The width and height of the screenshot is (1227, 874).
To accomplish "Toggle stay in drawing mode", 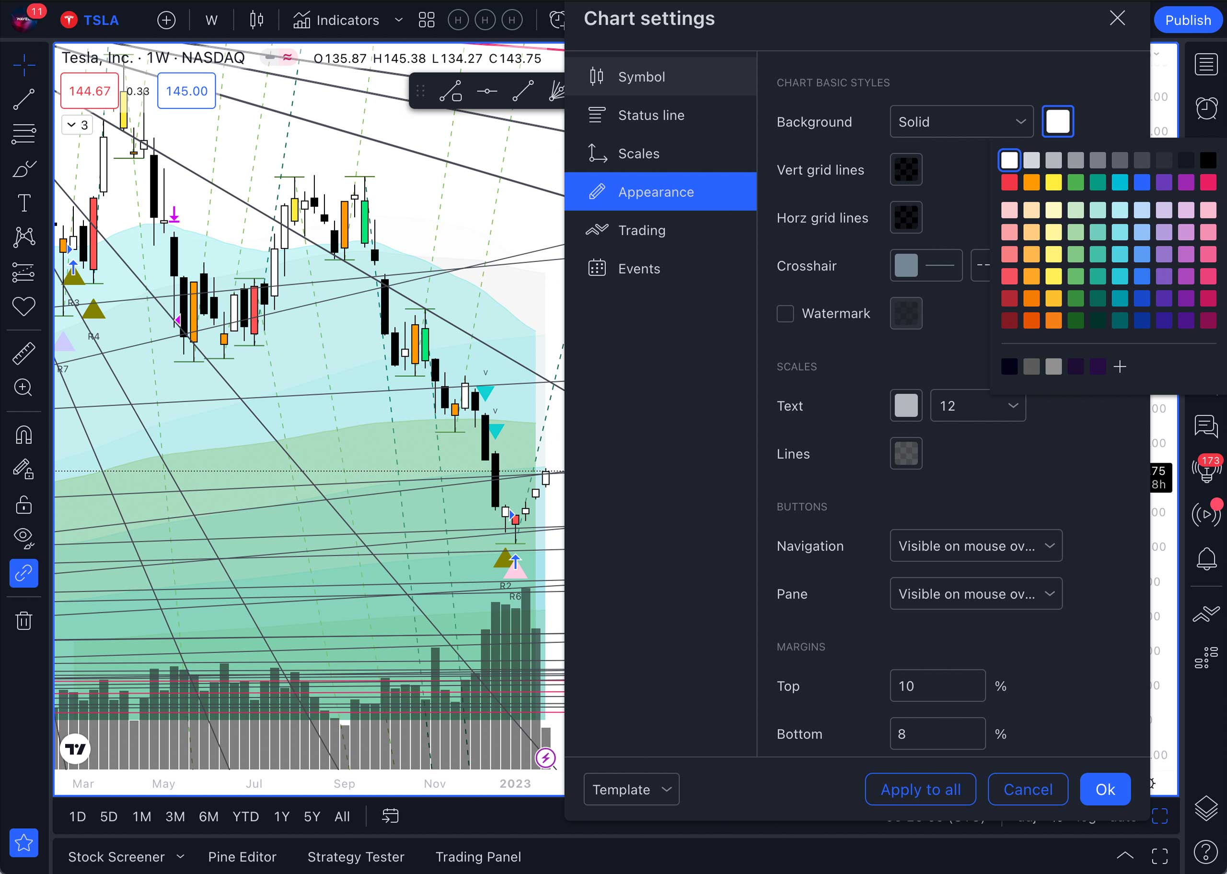I will coord(23,469).
